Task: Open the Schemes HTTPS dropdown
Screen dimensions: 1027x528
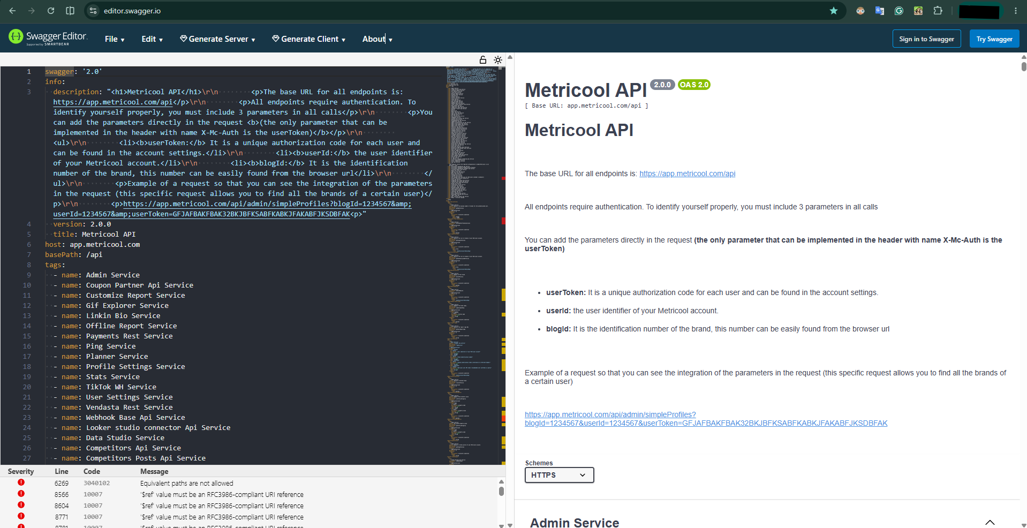Action: pyautogui.click(x=559, y=475)
